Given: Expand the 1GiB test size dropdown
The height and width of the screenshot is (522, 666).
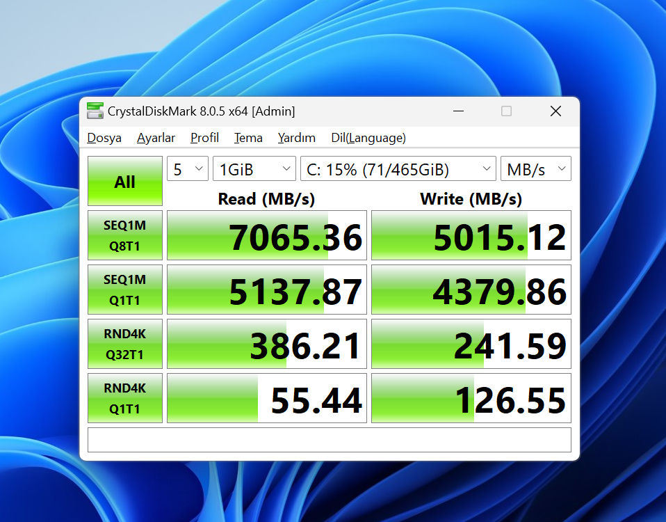Looking at the screenshot, I should coord(254,168).
